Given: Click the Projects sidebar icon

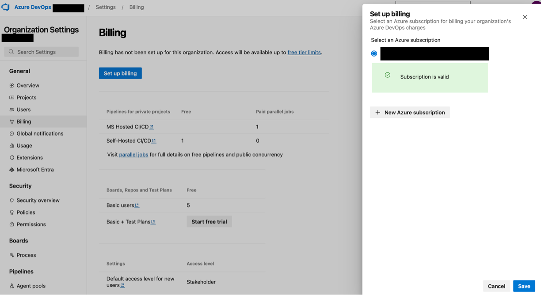Looking at the screenshot, I should point(12,97).
